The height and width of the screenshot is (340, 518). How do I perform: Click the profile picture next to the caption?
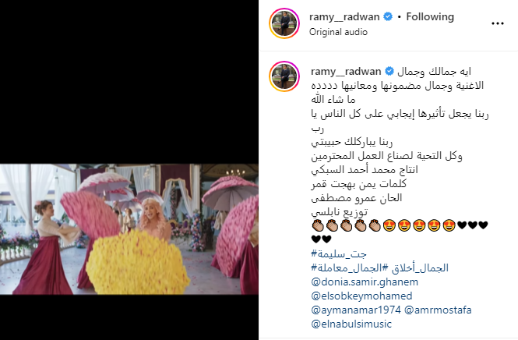click(284, 76)
